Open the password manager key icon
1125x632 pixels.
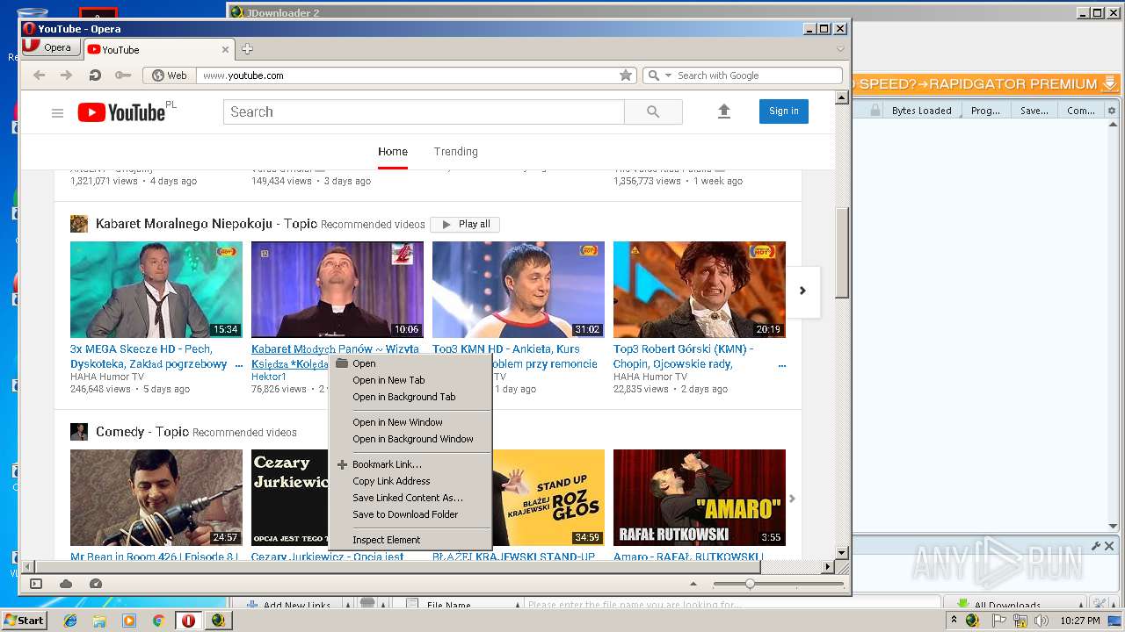pos(123,75)
